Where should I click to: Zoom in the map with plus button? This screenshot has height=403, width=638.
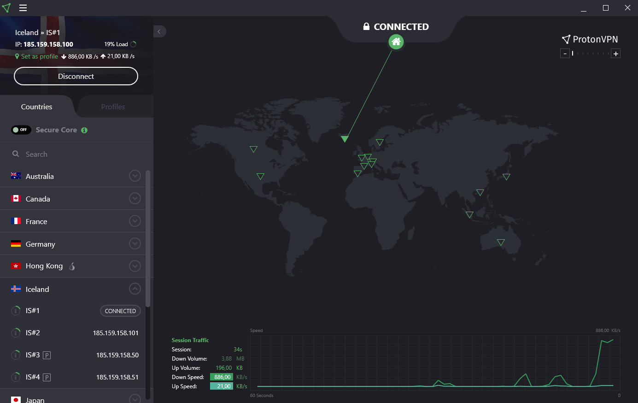[x=616, y=53]
